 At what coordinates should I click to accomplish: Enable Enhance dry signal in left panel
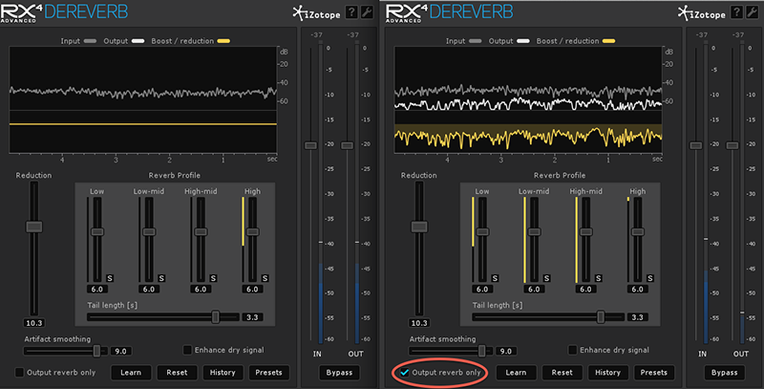187,351
